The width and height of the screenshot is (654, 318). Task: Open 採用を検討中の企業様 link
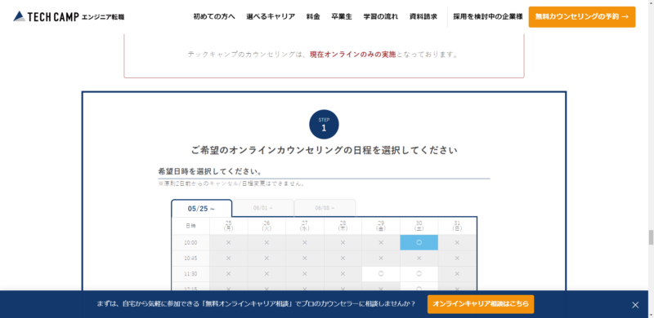click(x=488, y=16)
